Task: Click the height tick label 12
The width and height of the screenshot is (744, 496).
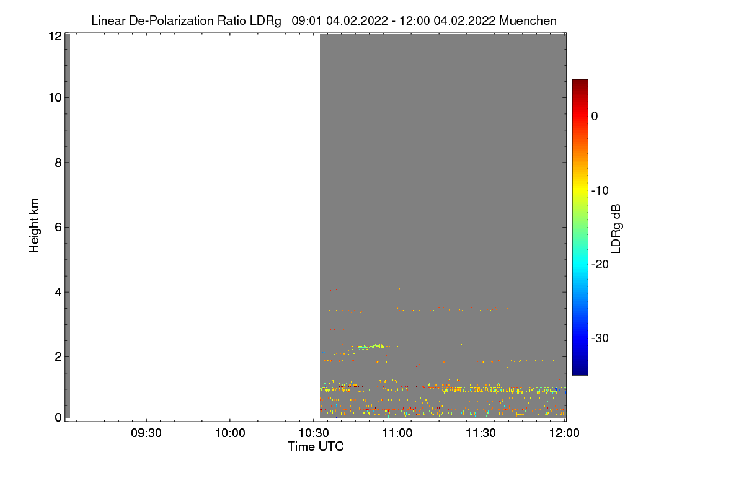Action: pyautogui.click(x=55, y=36)
